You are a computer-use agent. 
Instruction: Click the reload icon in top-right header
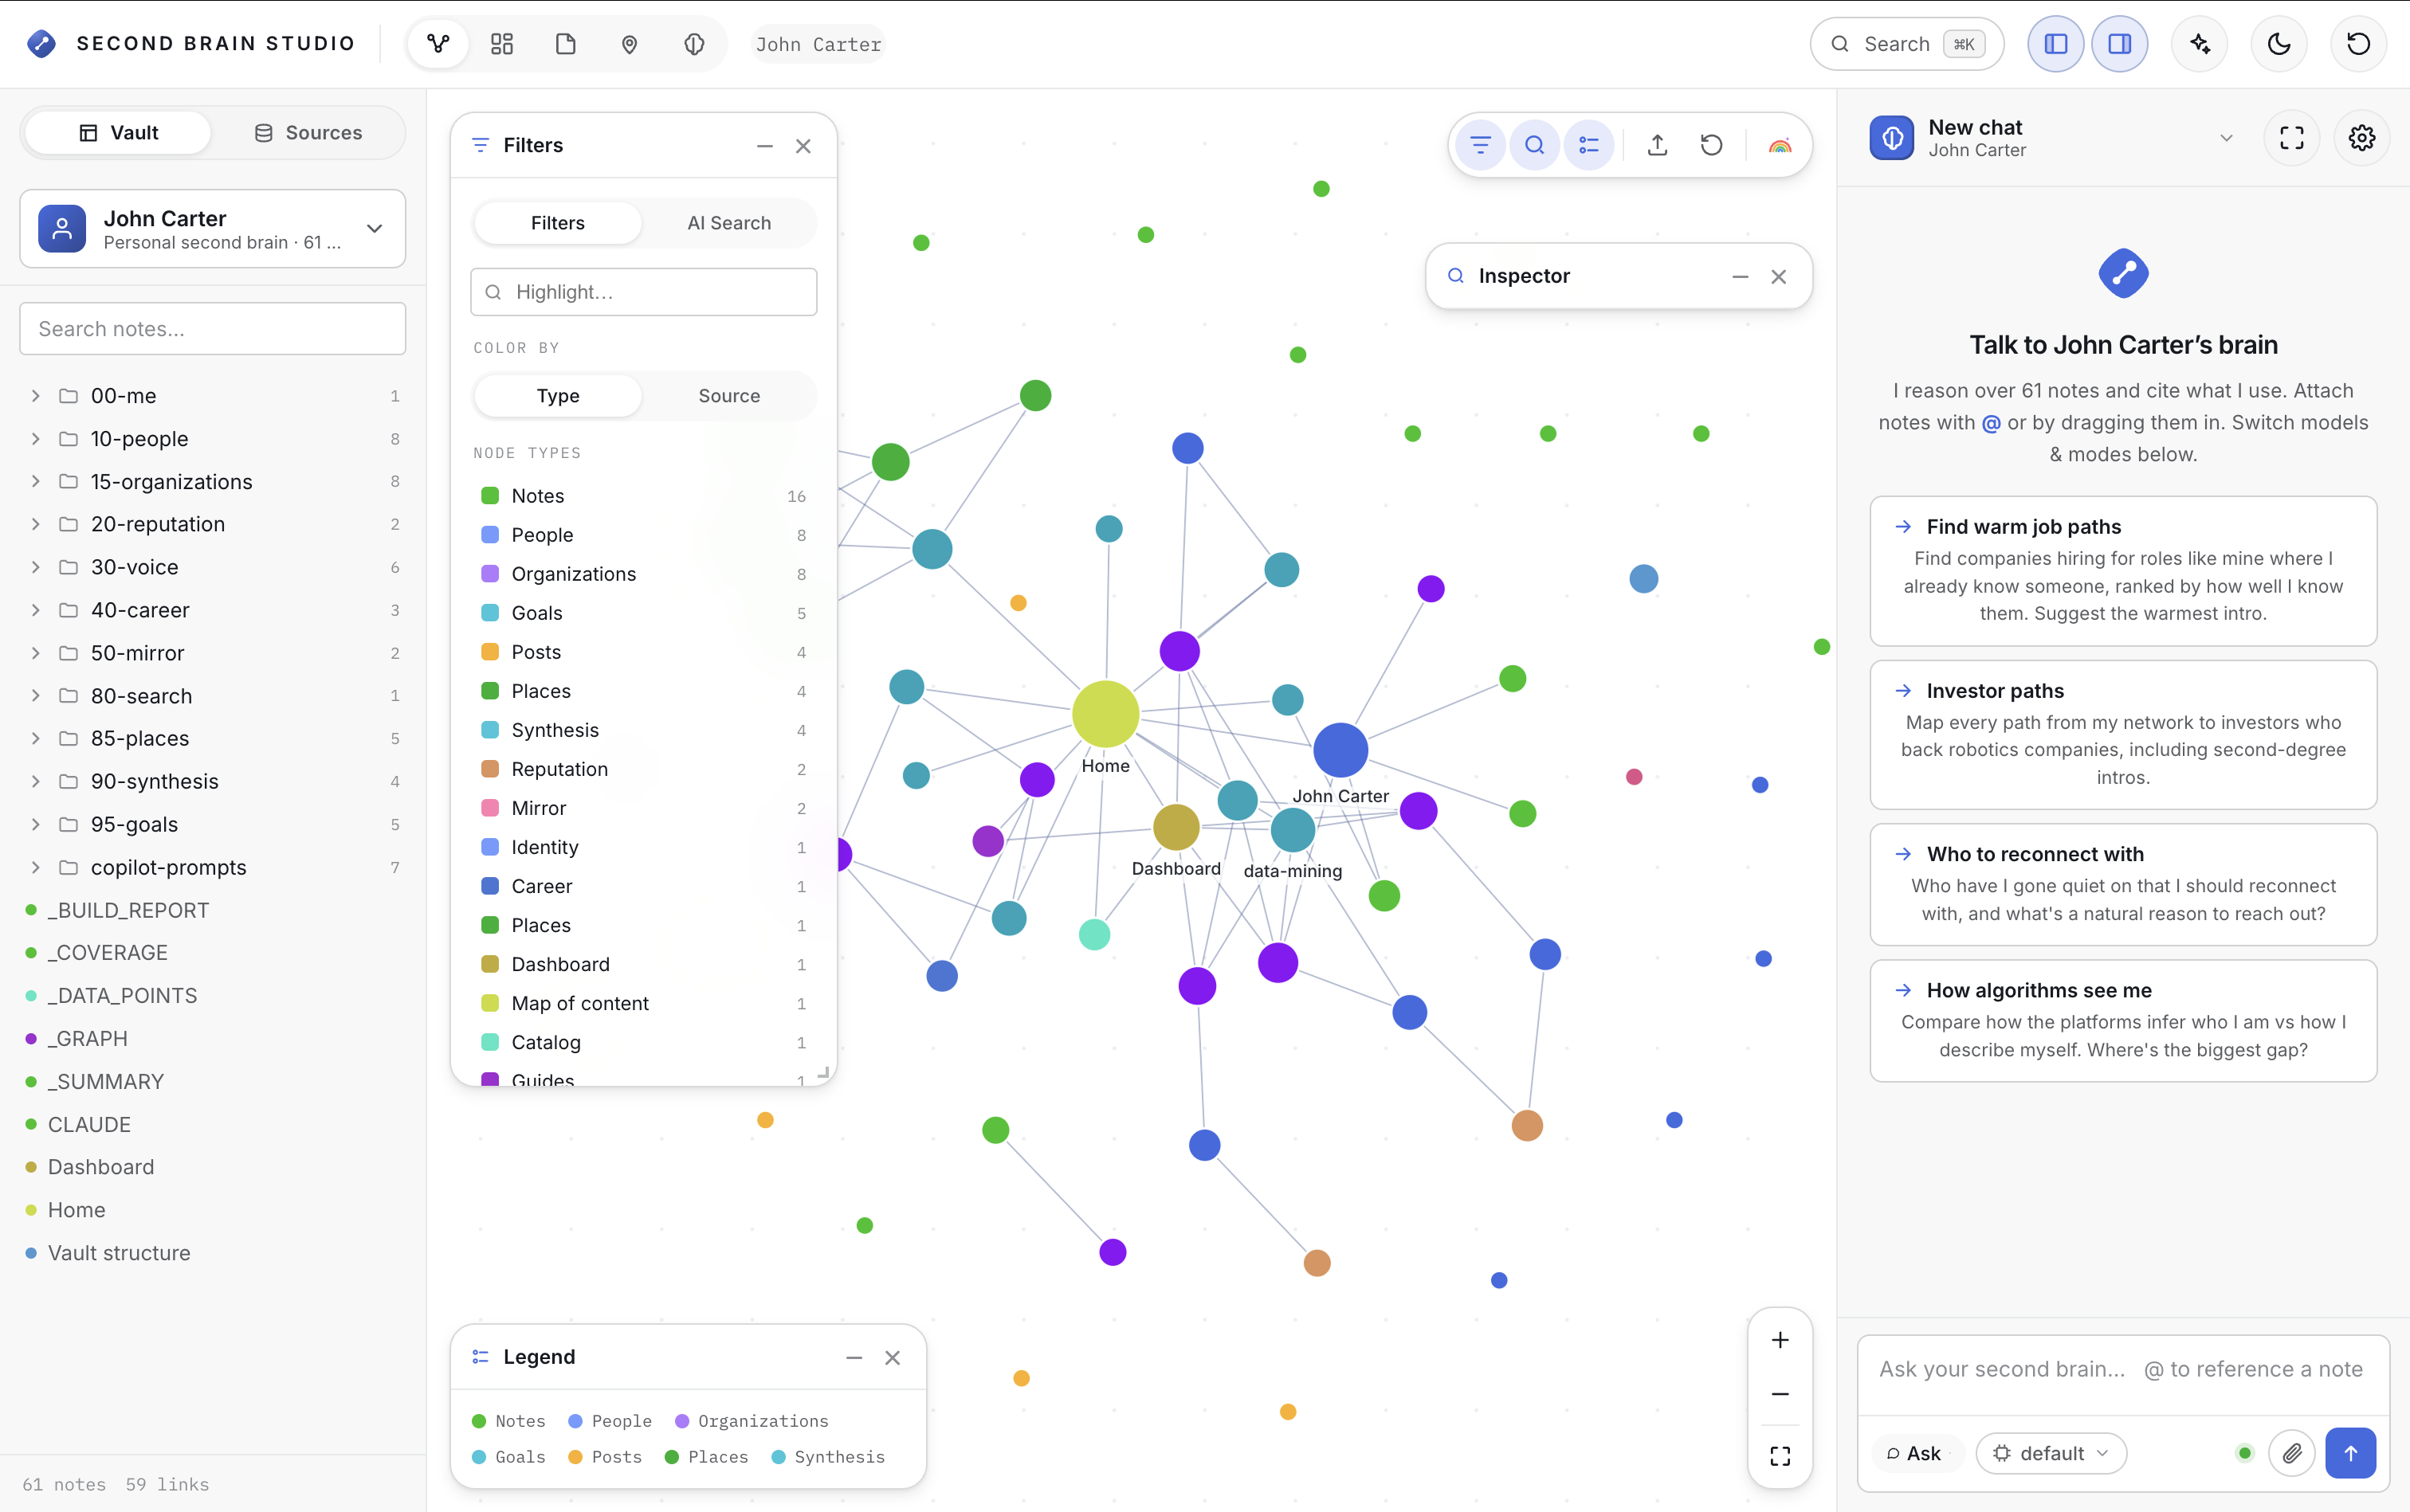pyautogui.click(x=2359, y=44)
